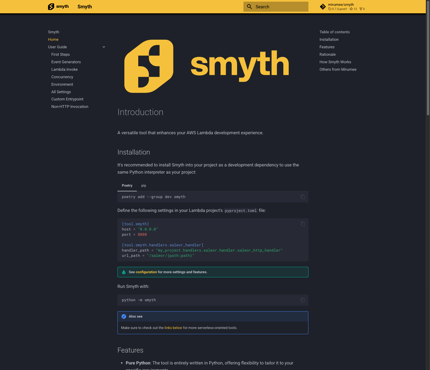Screen dimensions: 430x370
Task: Click the handler_path code line
Action: pyautogui.click(x=202, y=250)
